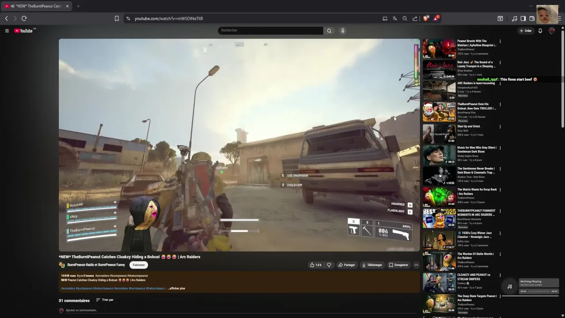Open the Noir Jazz video thumbnail
This screenshot has height=318, width=565.
pos(439,70)
